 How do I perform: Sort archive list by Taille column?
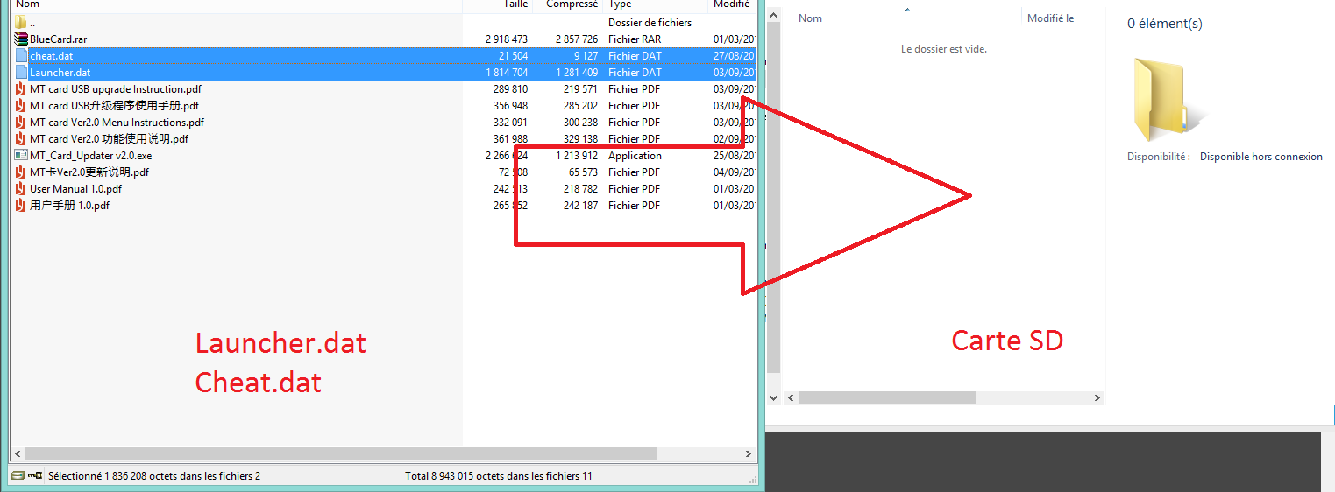coord(515,4)
